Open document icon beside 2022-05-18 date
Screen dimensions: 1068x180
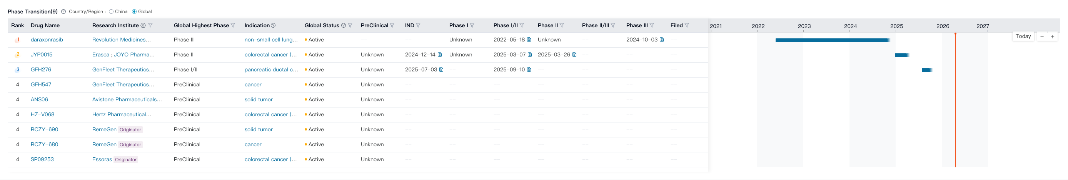(x=529, y=40)
